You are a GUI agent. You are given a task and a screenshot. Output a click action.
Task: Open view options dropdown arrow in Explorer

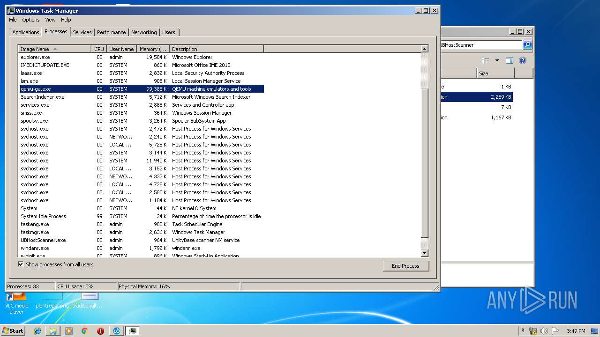pos(497,60)
